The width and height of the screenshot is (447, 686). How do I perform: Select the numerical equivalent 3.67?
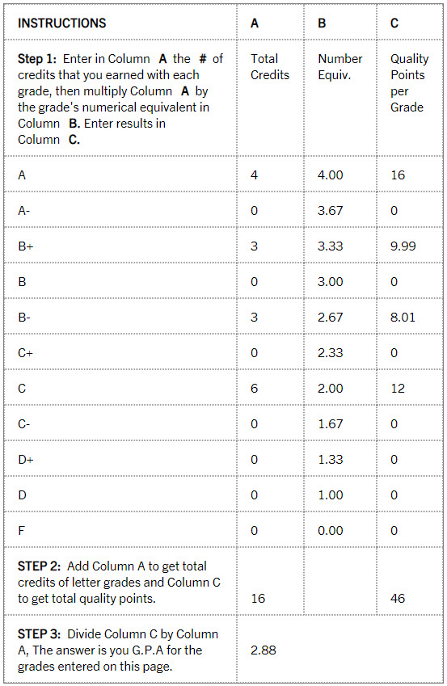tap(330, 210)
